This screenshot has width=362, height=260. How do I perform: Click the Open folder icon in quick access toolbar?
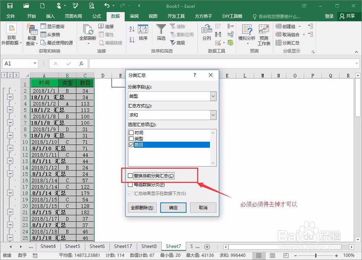pos(26,5)
